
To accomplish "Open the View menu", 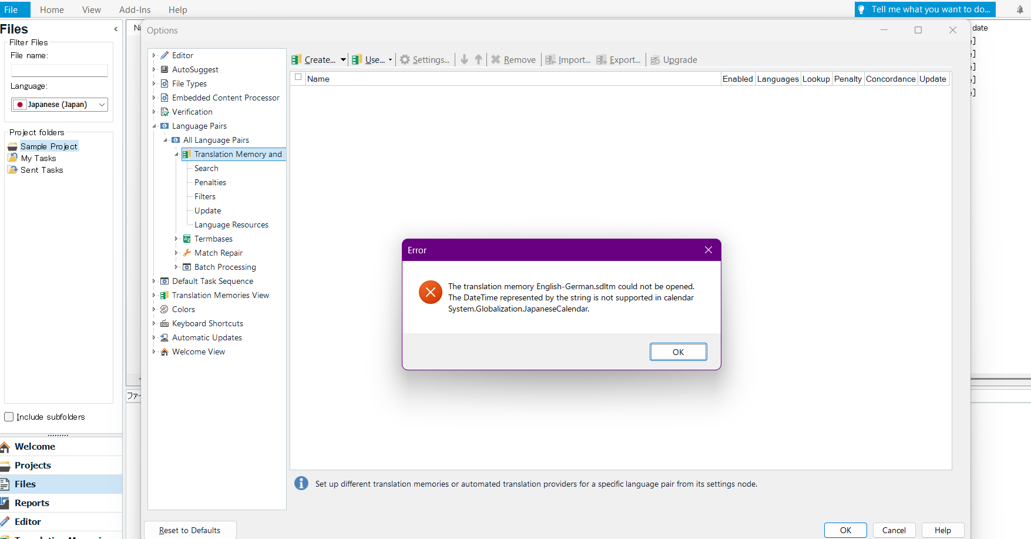I will [x=91, y=9].
